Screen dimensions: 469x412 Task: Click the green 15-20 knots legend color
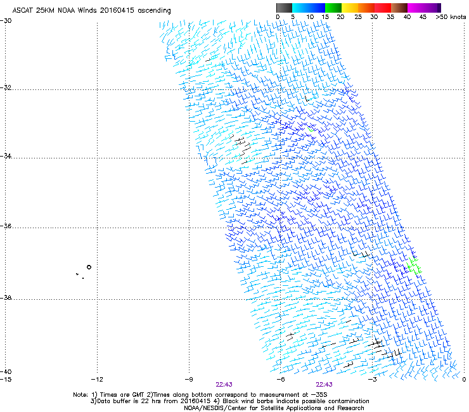[x=333, y=8]
